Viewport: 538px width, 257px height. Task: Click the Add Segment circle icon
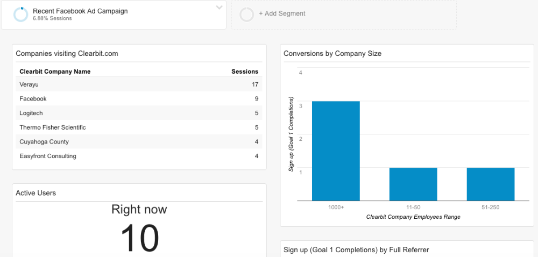click(x=246, y=15)
